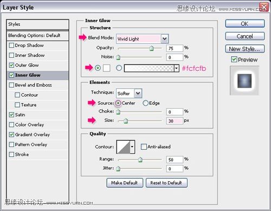
Task: Click the Noise slider handle
Action: point(118,57)
